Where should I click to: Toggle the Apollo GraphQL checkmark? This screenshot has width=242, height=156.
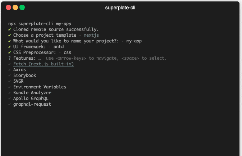10,98
